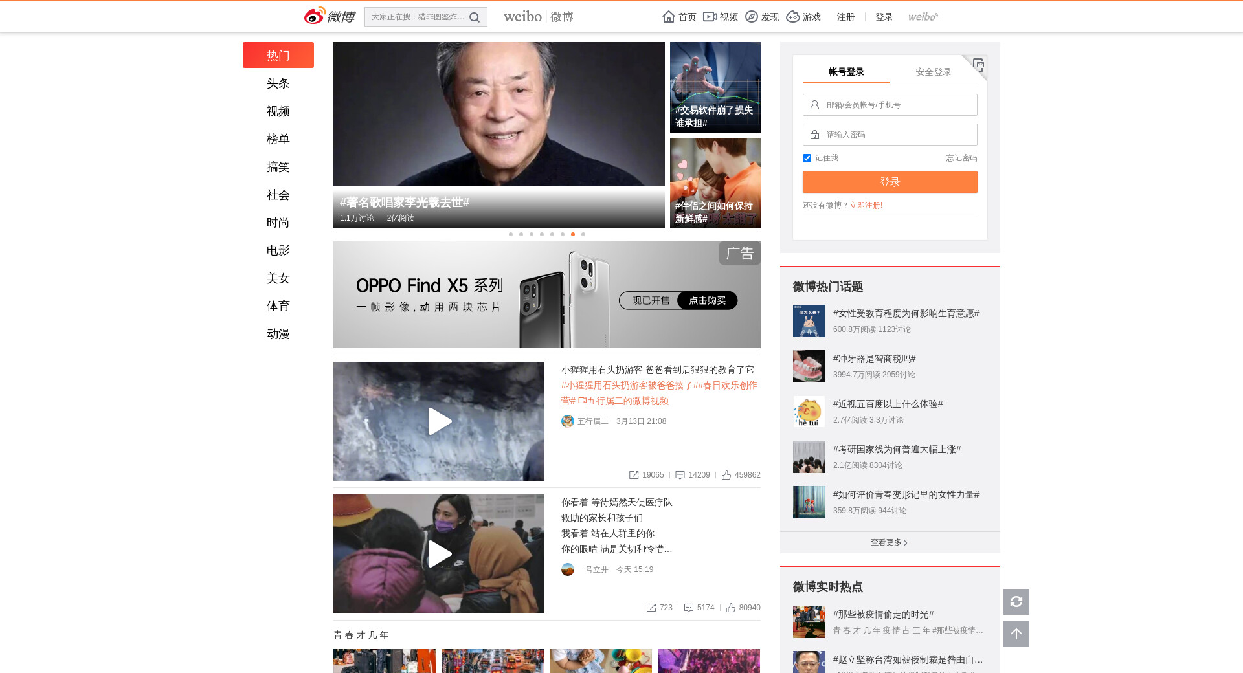
Task: Click the 立即注册 link
Action: pos(866,205)
